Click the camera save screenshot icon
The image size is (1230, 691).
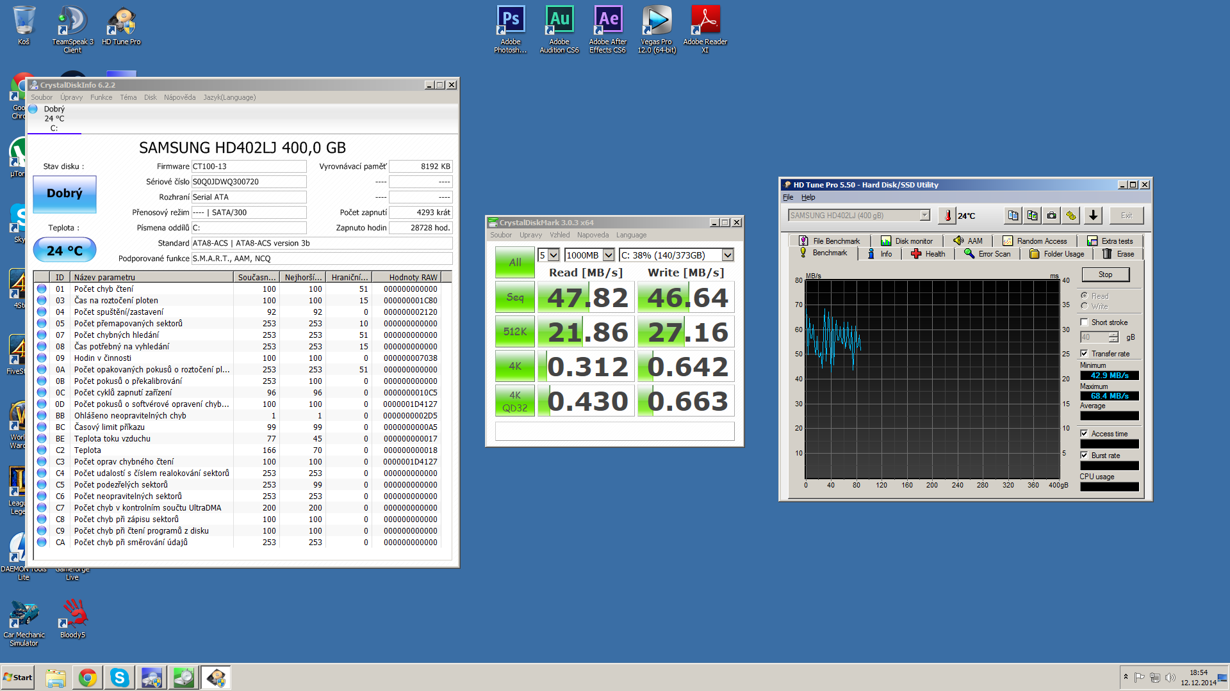tap(1051, 216)
